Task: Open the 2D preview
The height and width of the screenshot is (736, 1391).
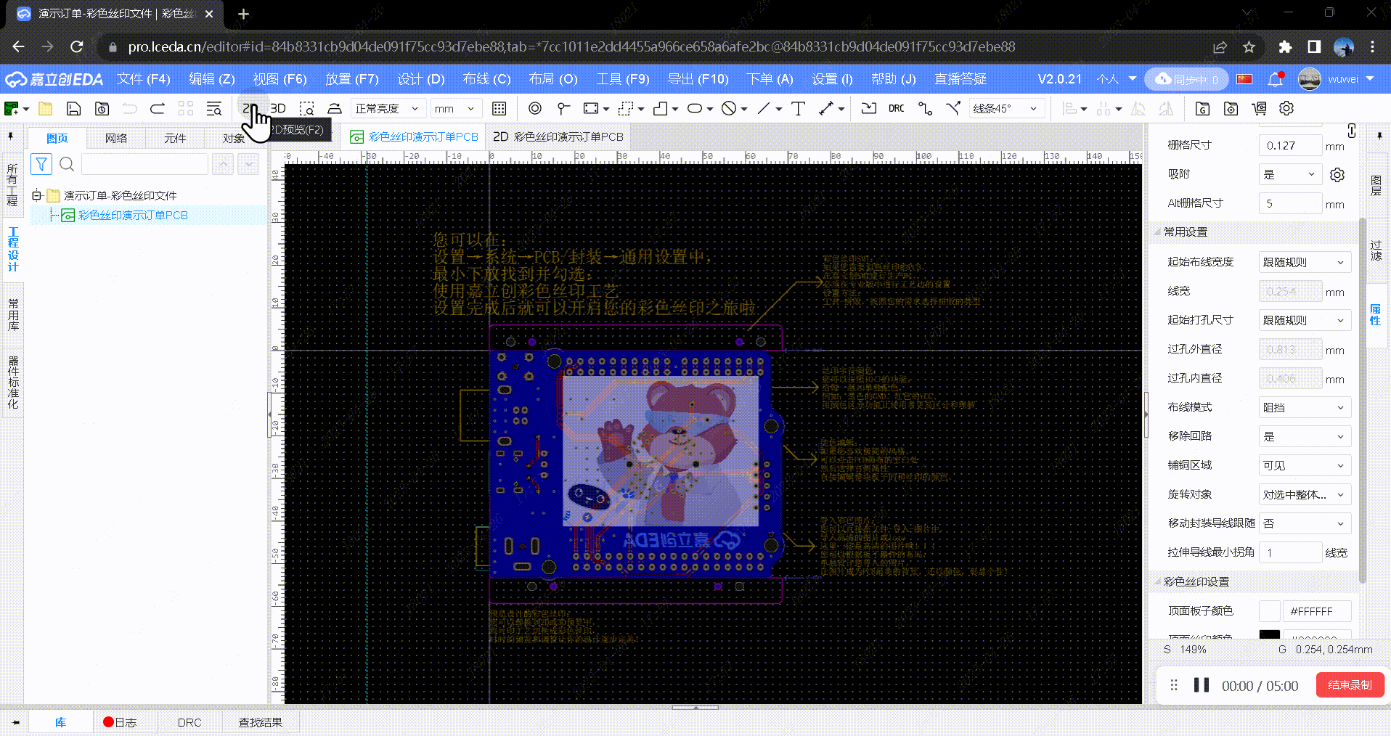Action: (249, 108)
